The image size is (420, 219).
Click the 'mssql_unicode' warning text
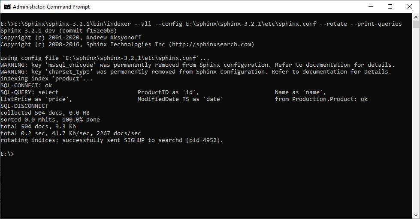(x=71, y=65)
